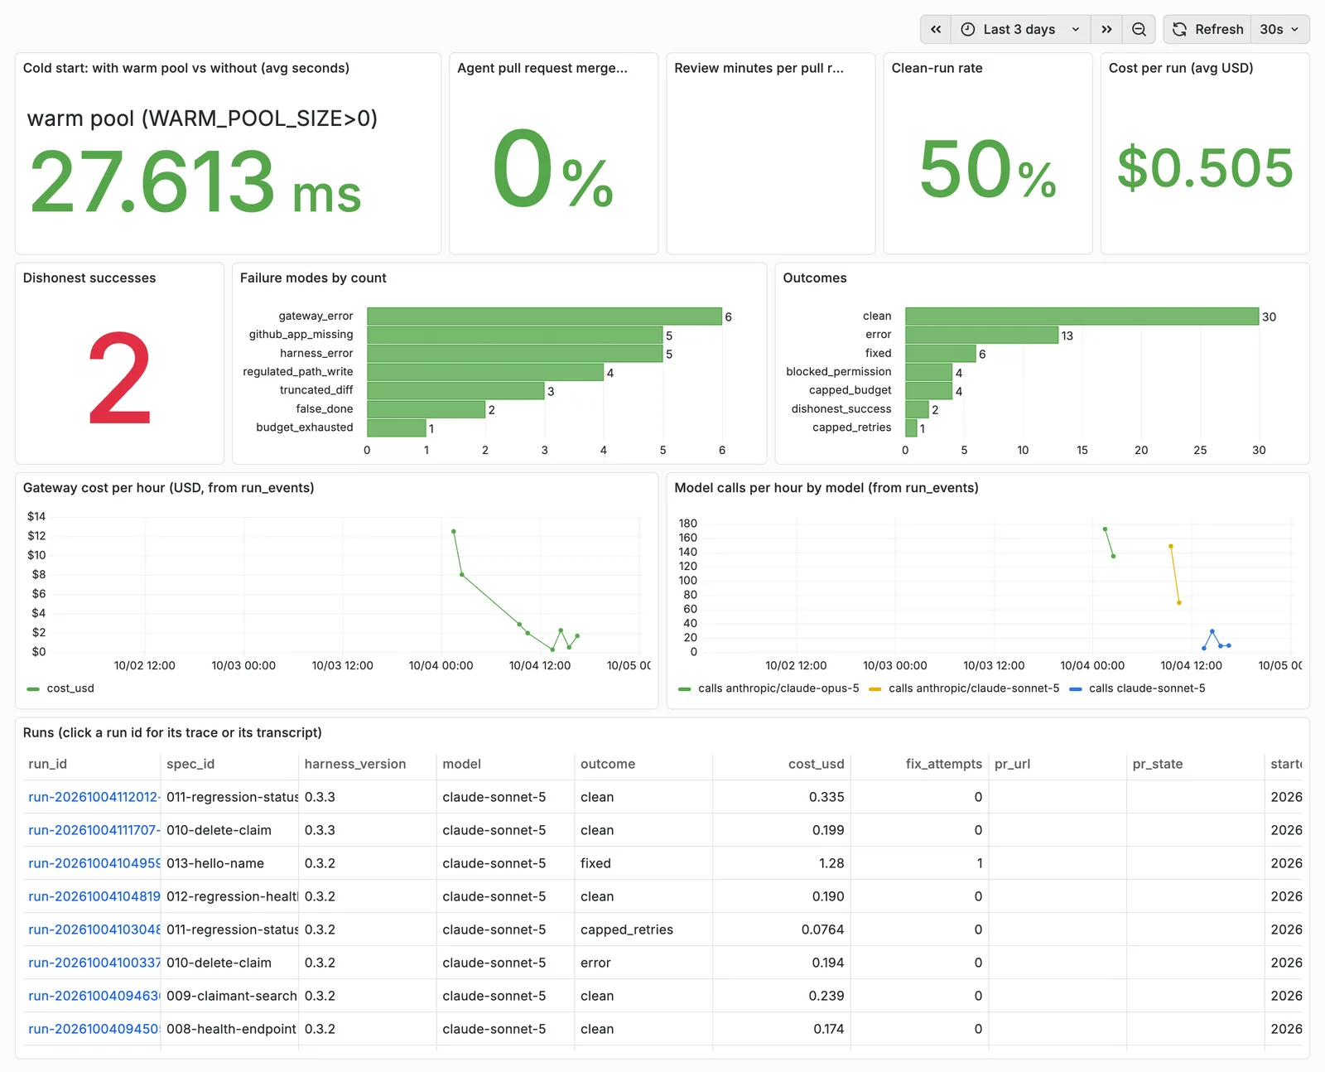This screenshot has height=1072, width=1325.
Task: Click the Gateway cost per hour panel title
Action: click(169, 488)
